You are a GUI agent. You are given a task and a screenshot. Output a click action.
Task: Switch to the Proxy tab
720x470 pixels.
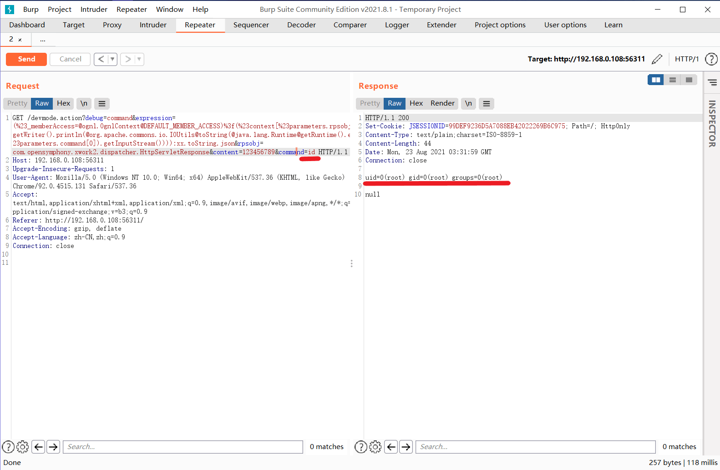[x=112, y=25]
